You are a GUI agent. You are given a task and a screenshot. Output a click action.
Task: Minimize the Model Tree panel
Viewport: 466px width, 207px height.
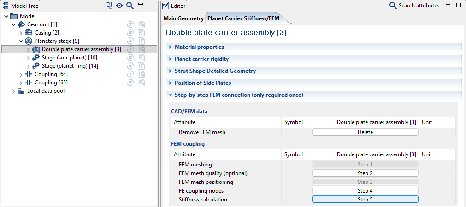coord(141,4)
